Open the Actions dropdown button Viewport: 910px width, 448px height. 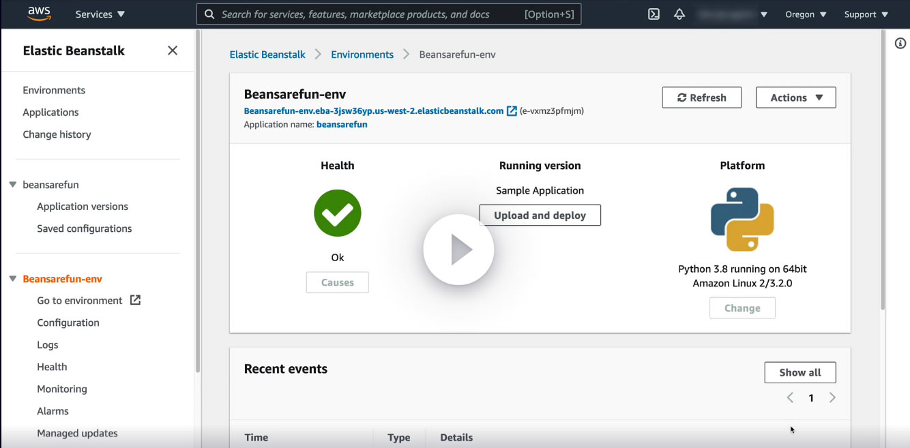796,98
